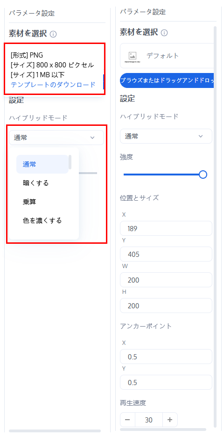Expand the left ハイブリッドモード dropdown showing 通常
The width and height of the screenshot is (224, 437).
56,138
